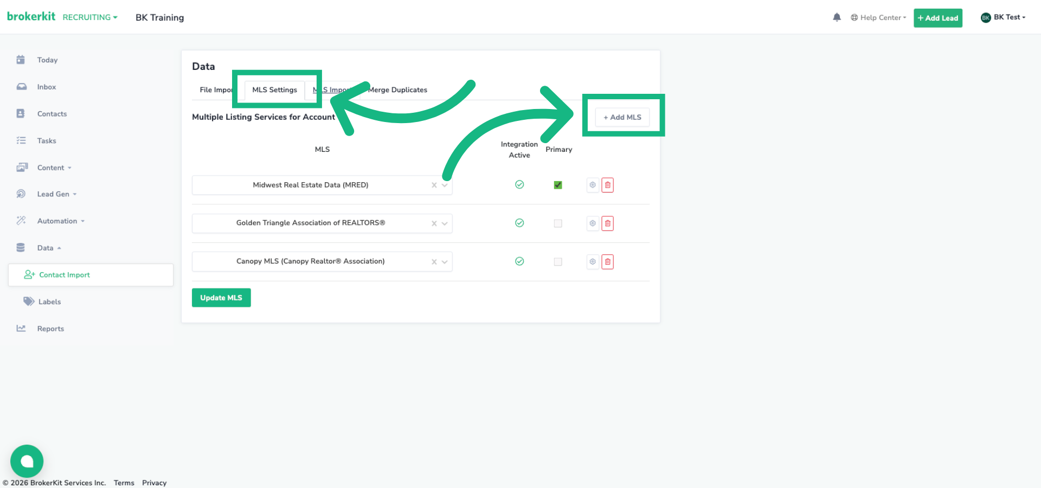Open the notifications bell
The width and height of the screenshot is (1041, 488).
(x=837, y=17)
